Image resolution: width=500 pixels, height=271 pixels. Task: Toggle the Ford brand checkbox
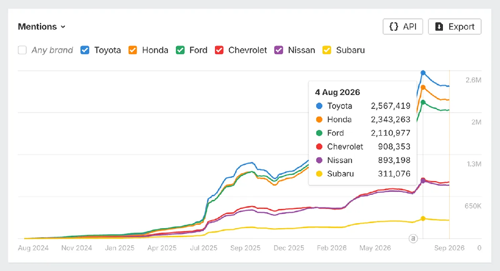180,50
